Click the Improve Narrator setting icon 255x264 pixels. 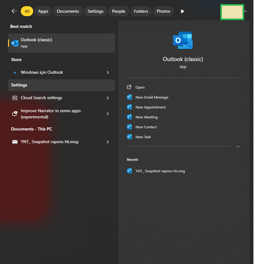(x=15, y=114)
